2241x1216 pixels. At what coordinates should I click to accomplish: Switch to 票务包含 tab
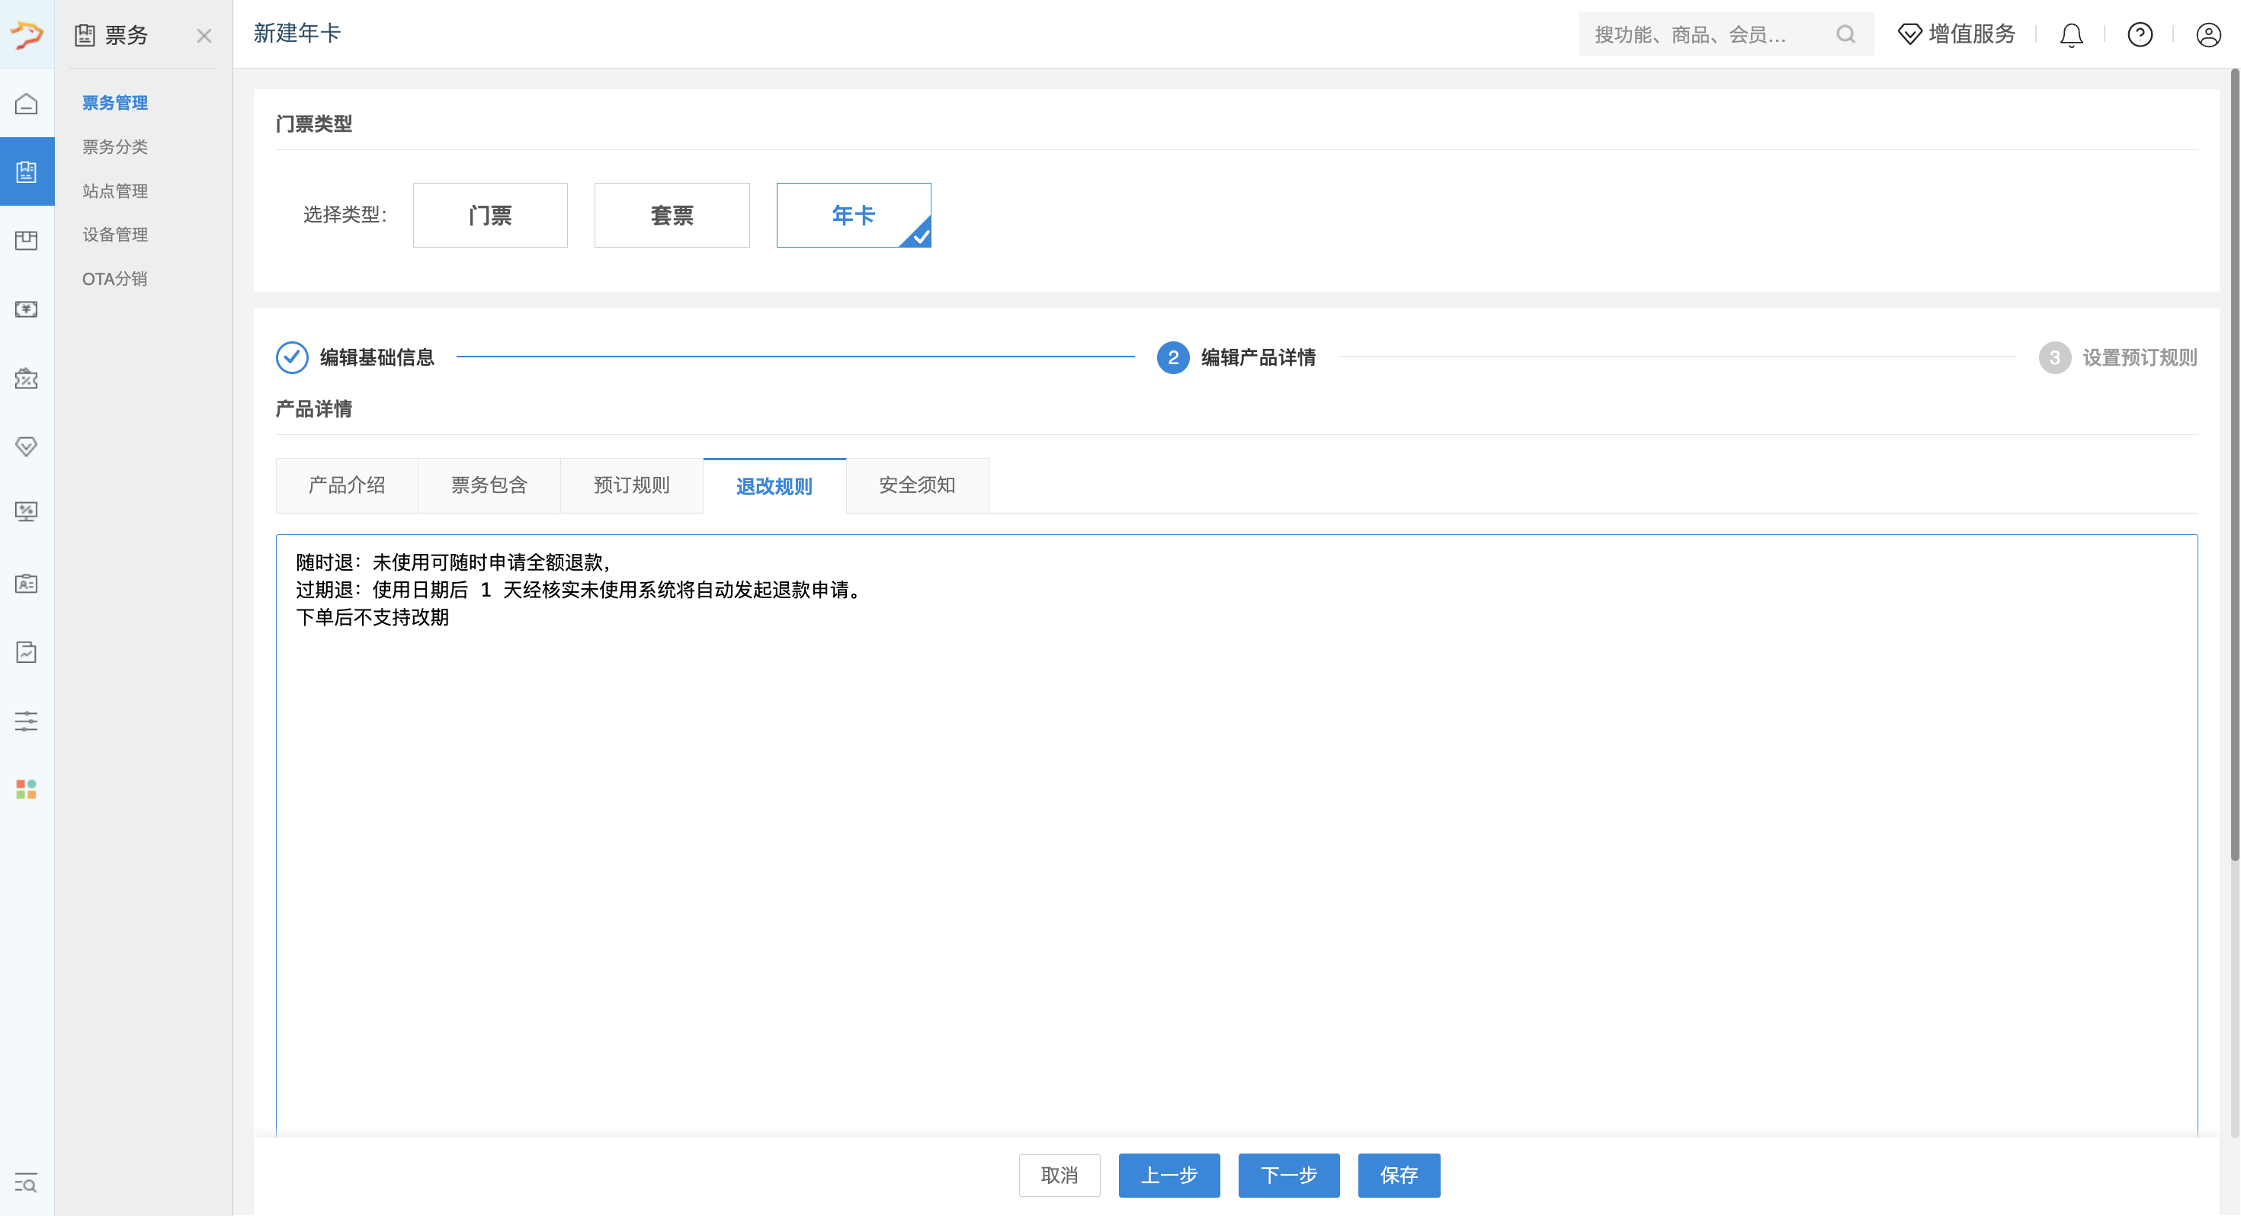click(489, 485)
